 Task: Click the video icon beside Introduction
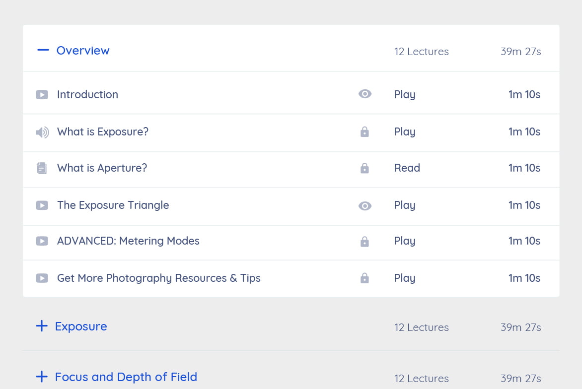pyautogui.click(x=42, y=94)
